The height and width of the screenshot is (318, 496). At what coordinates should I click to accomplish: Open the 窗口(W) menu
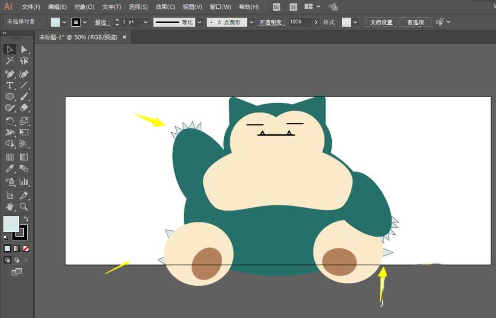[221, 7]
